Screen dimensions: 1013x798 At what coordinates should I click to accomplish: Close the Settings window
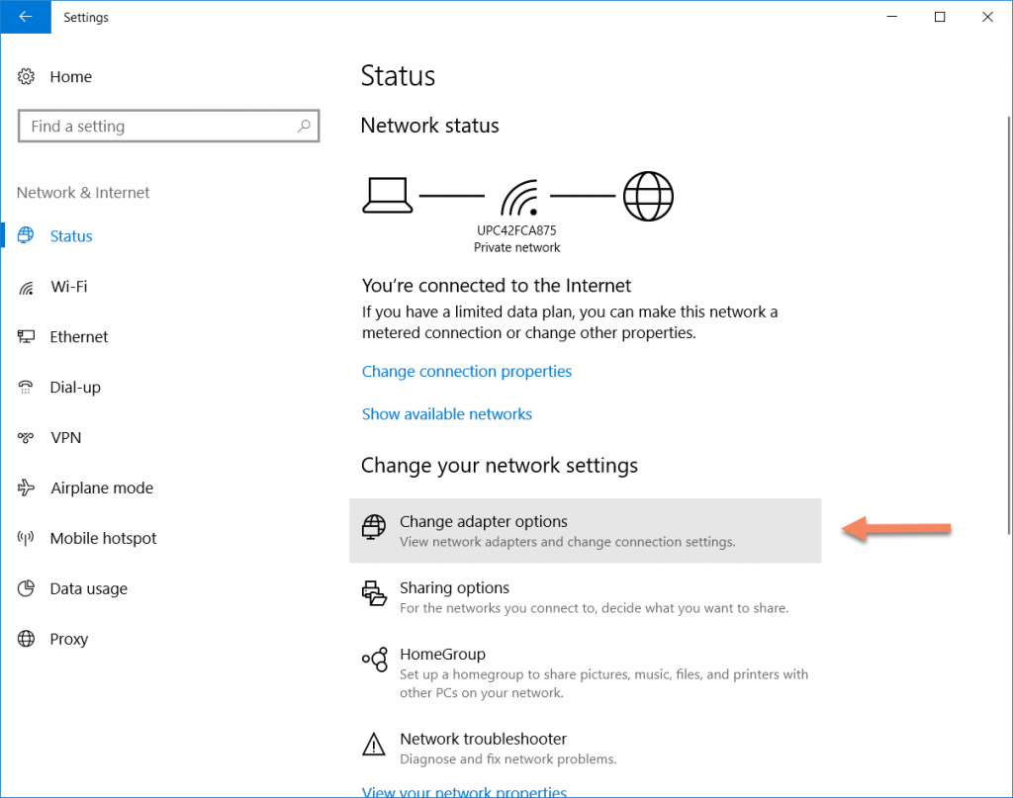(988, 17)
